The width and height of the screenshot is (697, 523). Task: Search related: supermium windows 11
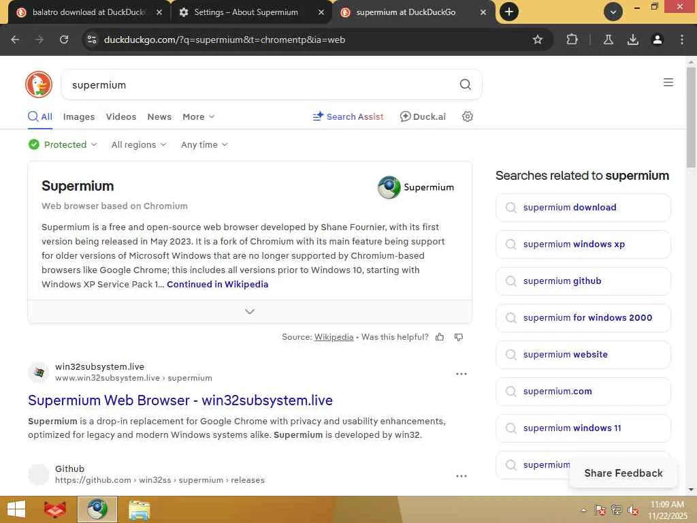[583, 428]
